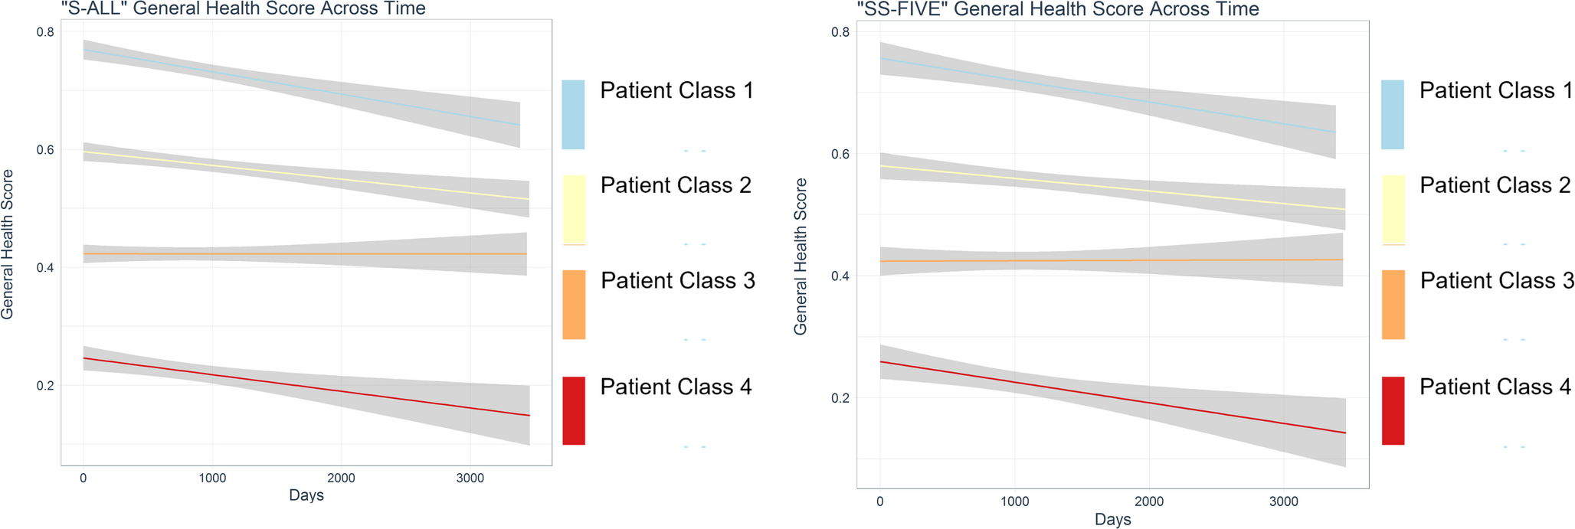Click the "Days" x-axis label of S-ALL chart
Screen dimensions: 1575x529
306,495
